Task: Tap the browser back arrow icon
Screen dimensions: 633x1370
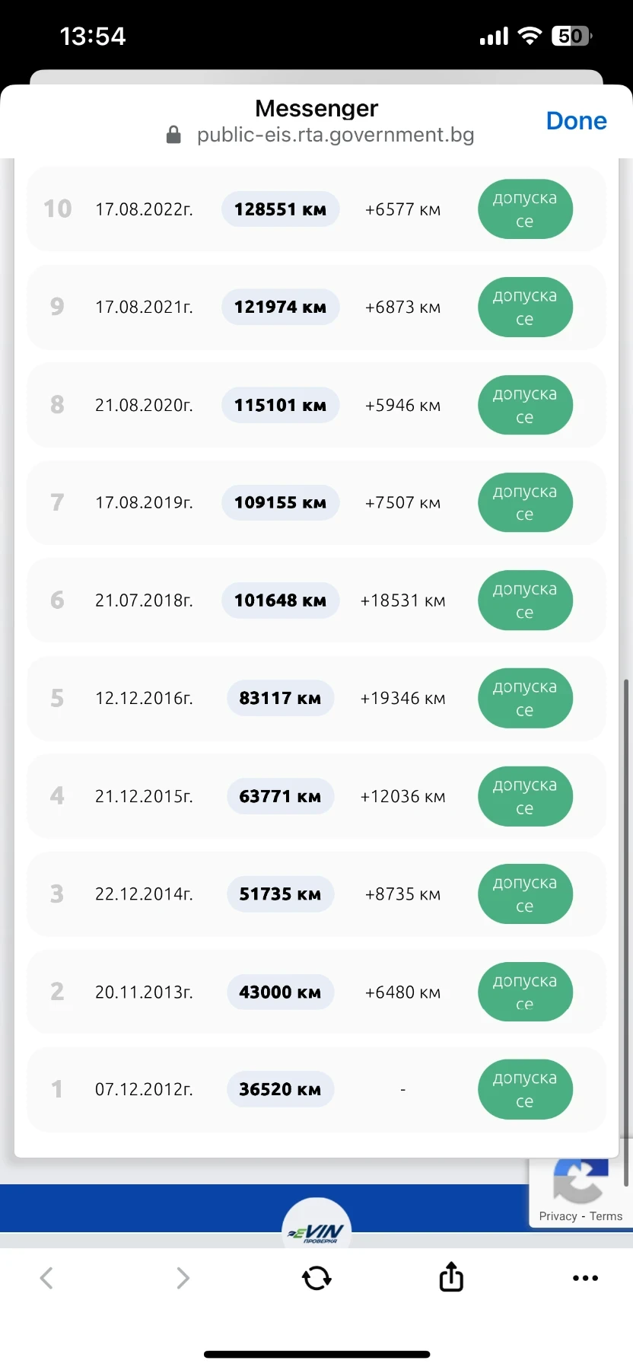Action: point(46,1278)
